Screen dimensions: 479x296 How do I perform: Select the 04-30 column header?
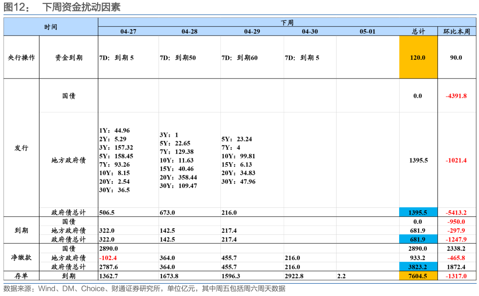click(x=310, y=31)
